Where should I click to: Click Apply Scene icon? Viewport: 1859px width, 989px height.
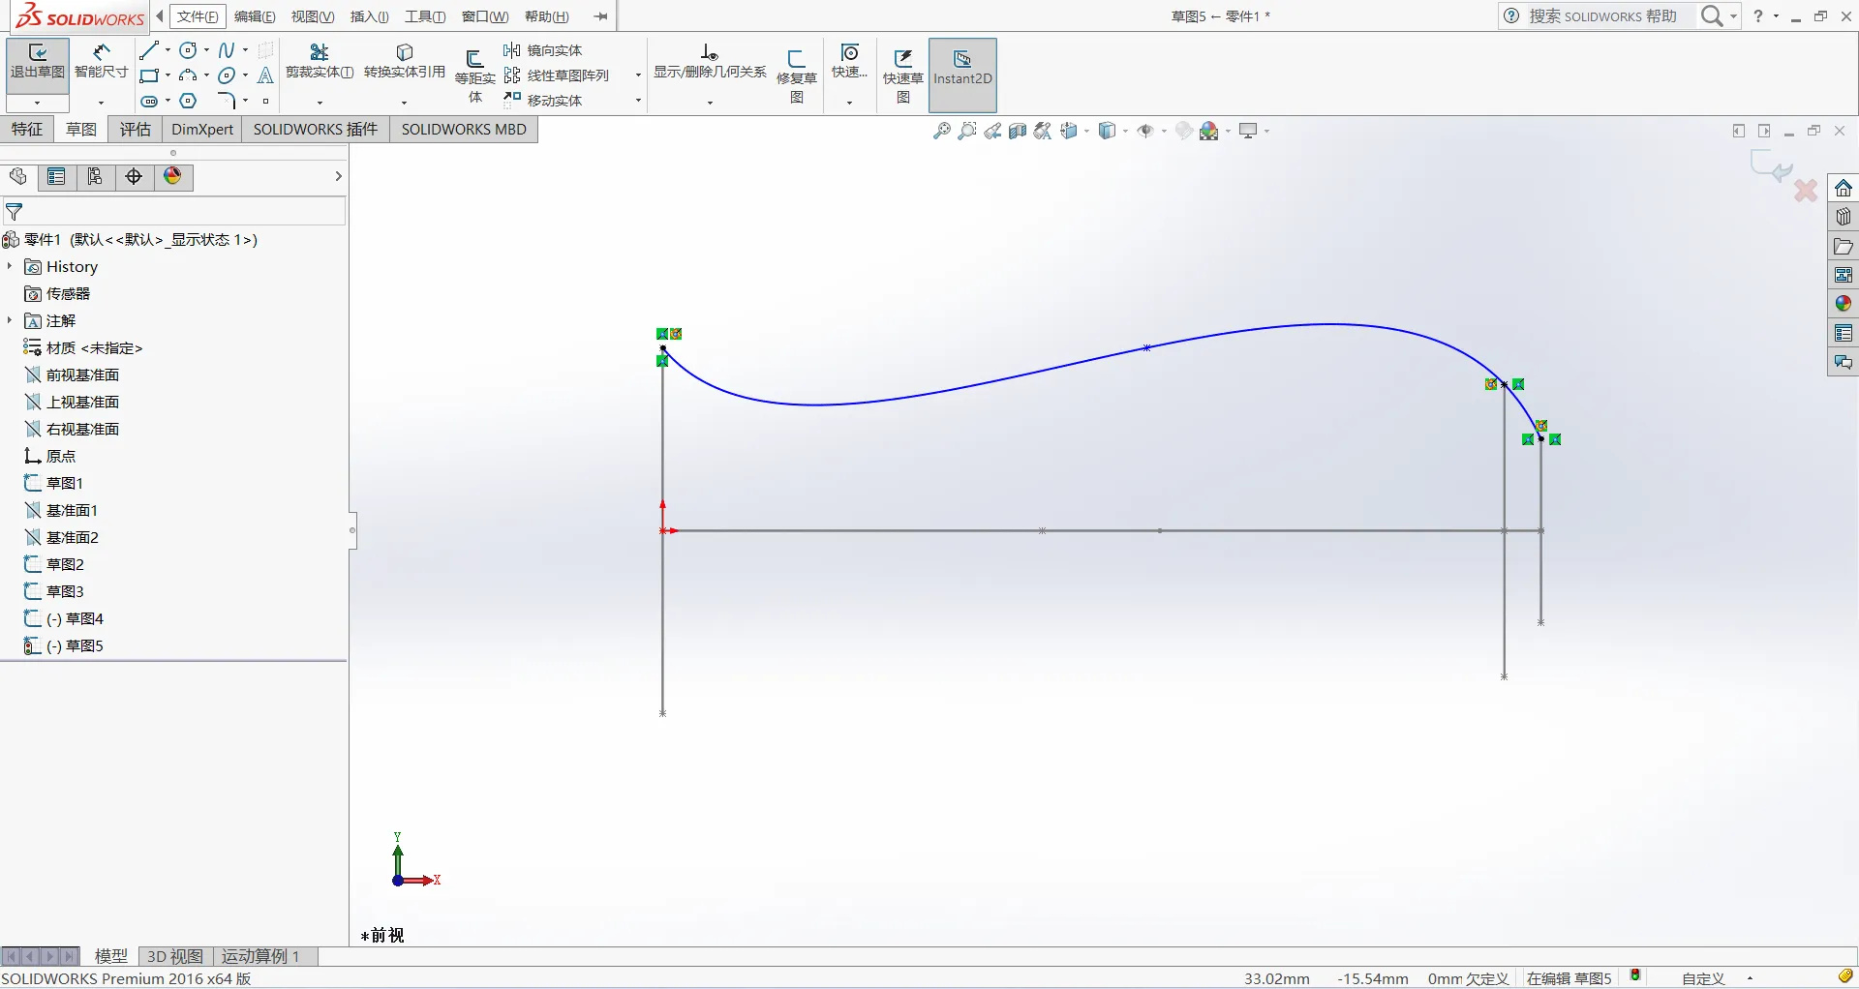1209,131
